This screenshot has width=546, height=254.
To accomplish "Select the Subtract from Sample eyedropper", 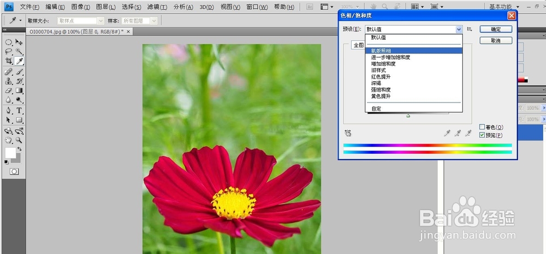I will tap(468, 133).
